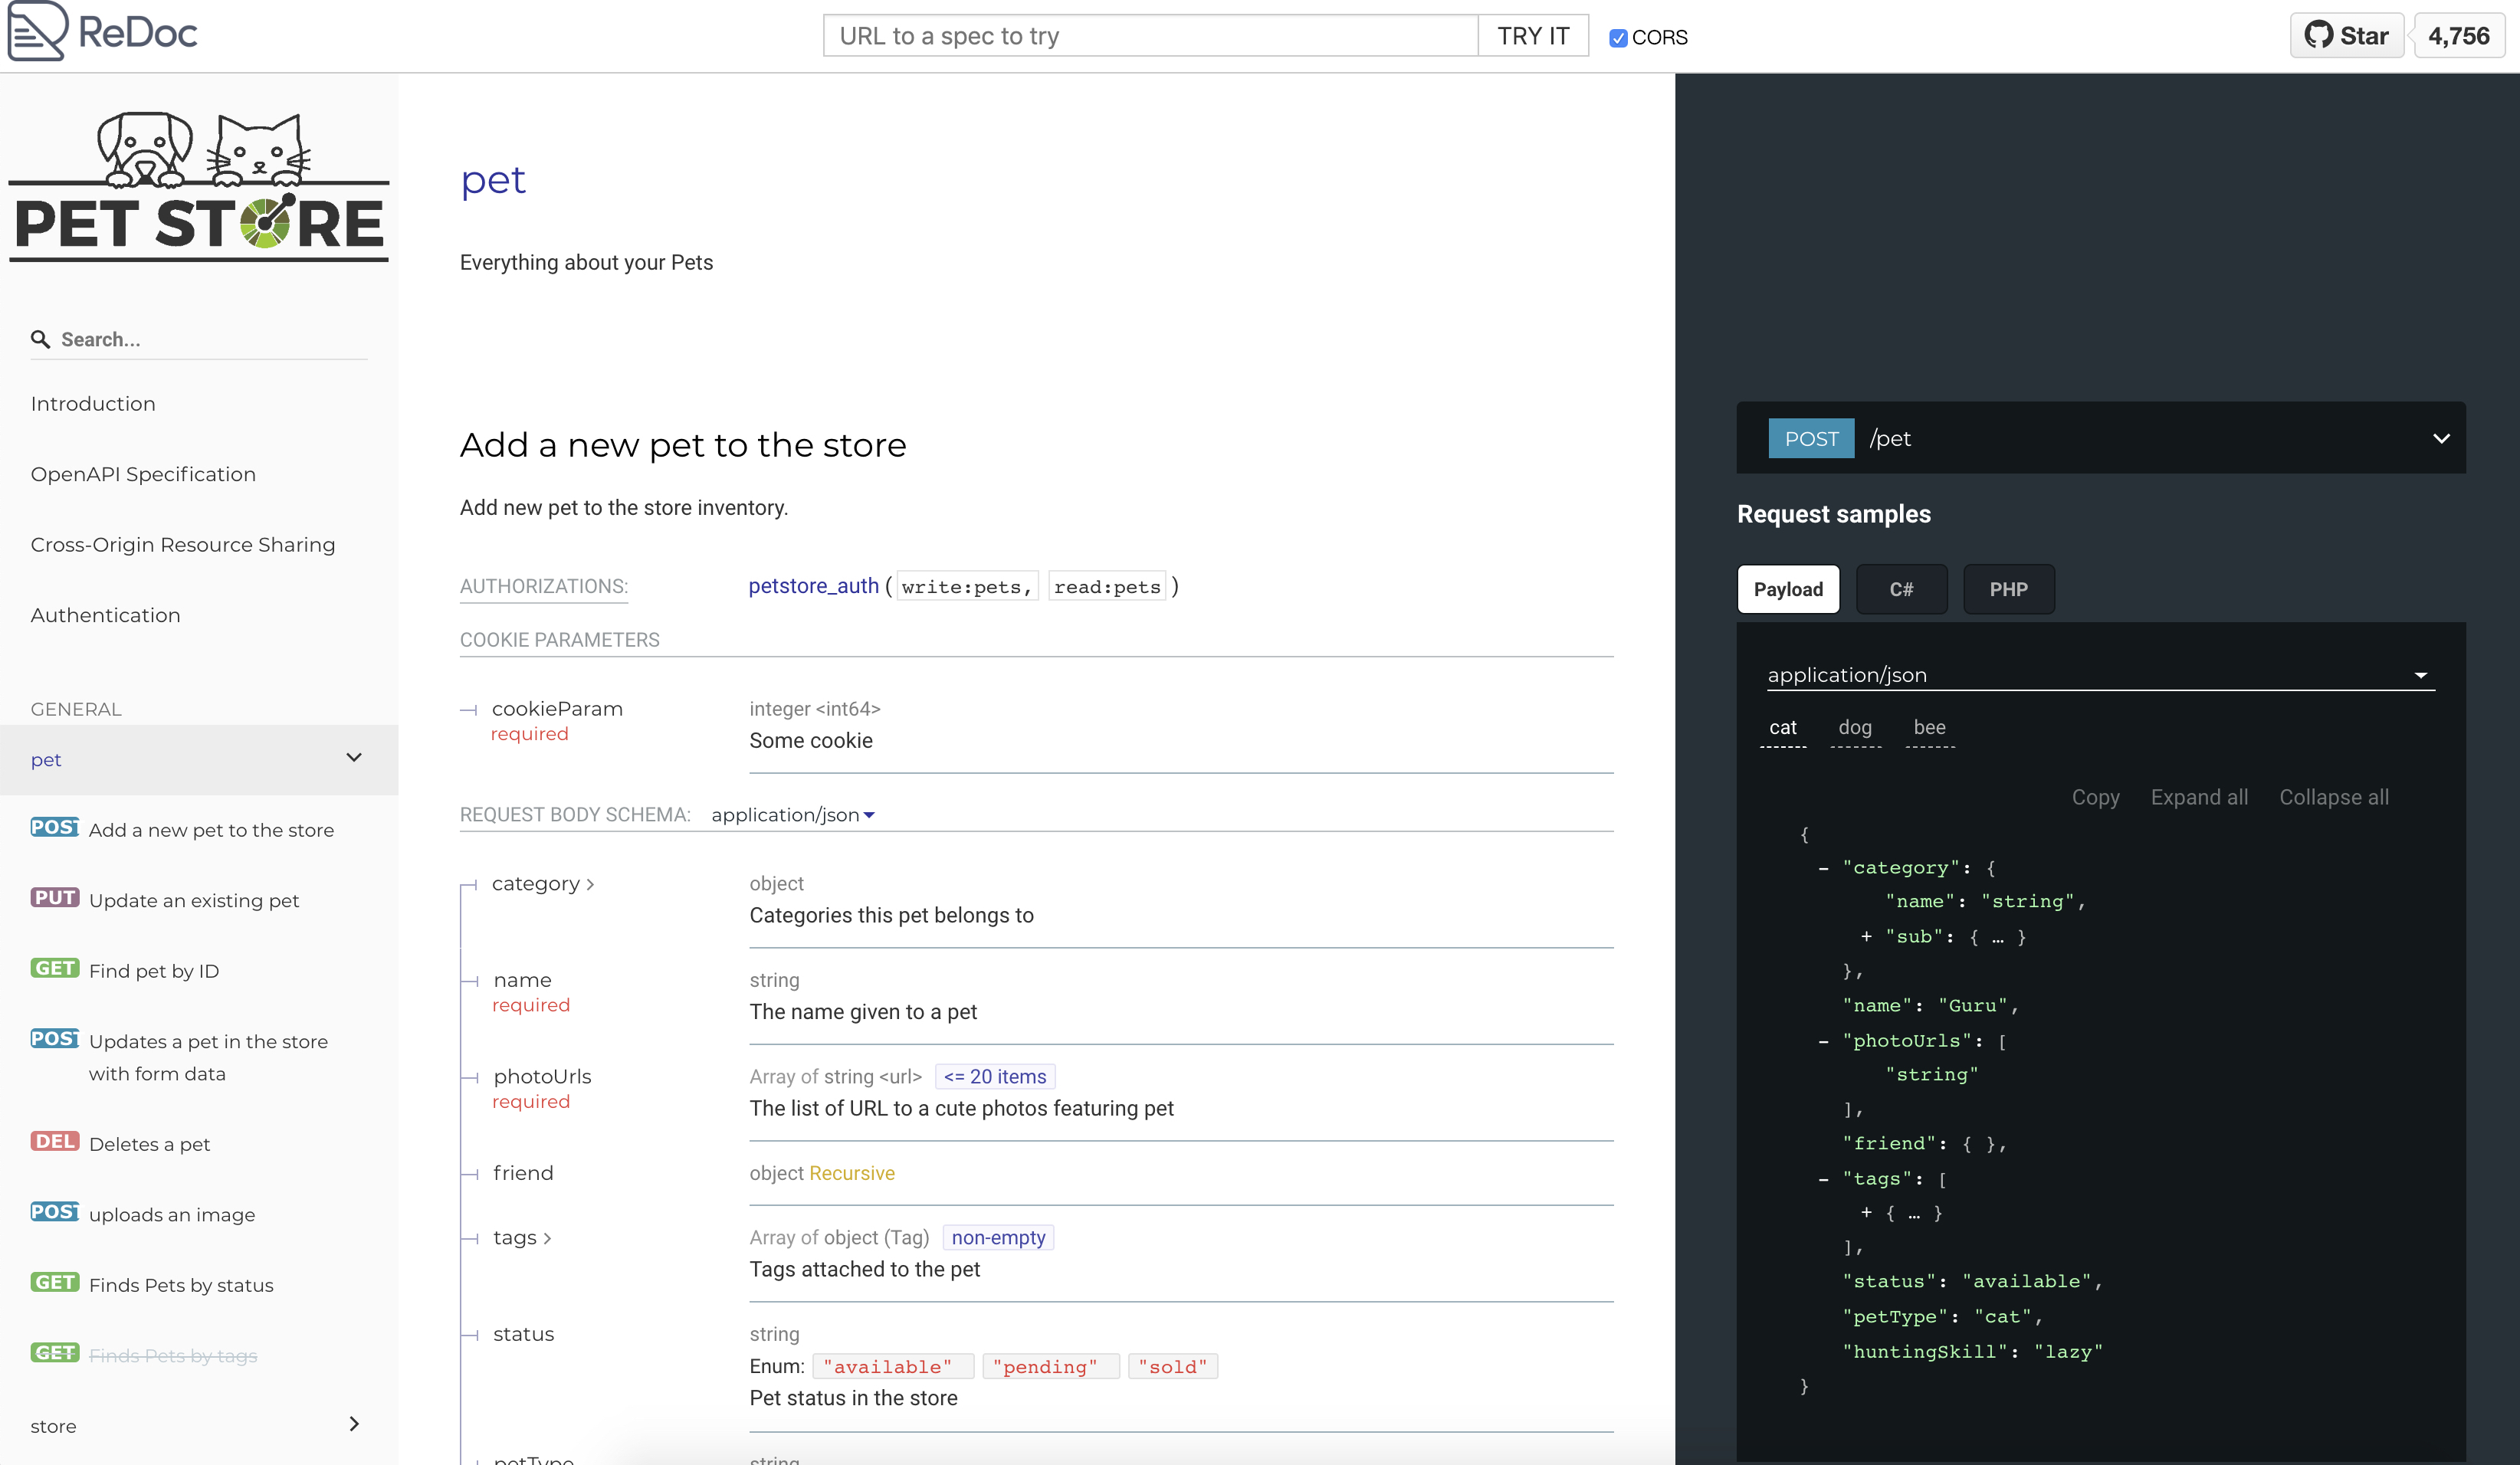Click the ReDoc logo icon
Viewport: 2520px width, 1465px height.
(x=37, y=32)
